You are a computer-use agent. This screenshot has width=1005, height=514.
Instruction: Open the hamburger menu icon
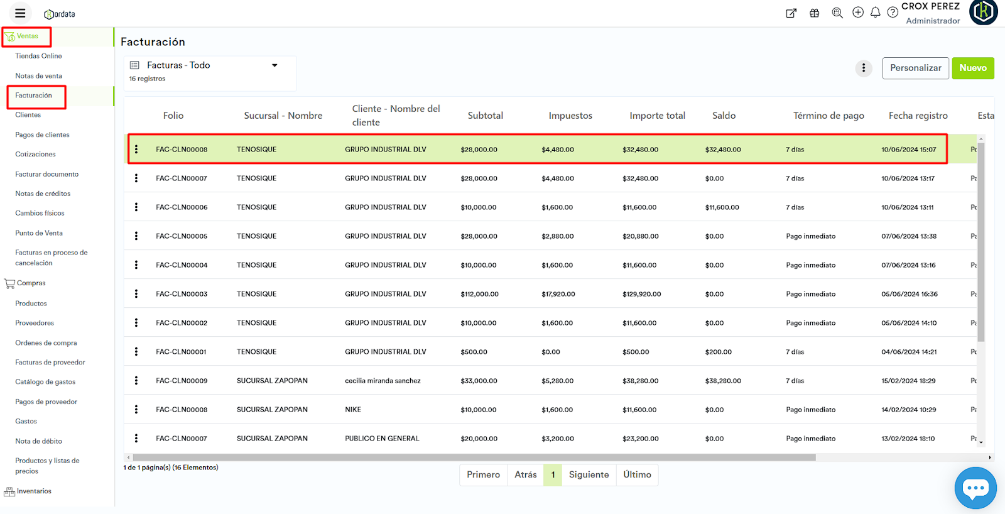click(20, 13)
